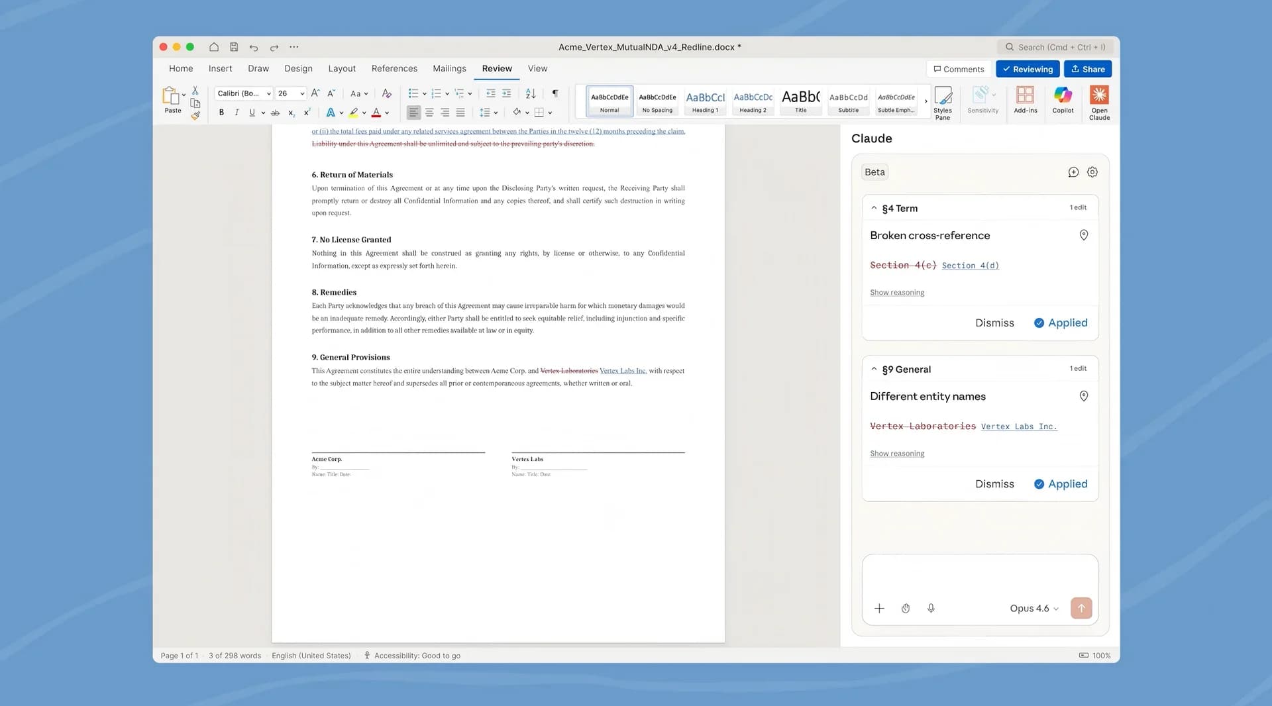
Task: Toggle subscript formatting
Action: click(291, 112)
